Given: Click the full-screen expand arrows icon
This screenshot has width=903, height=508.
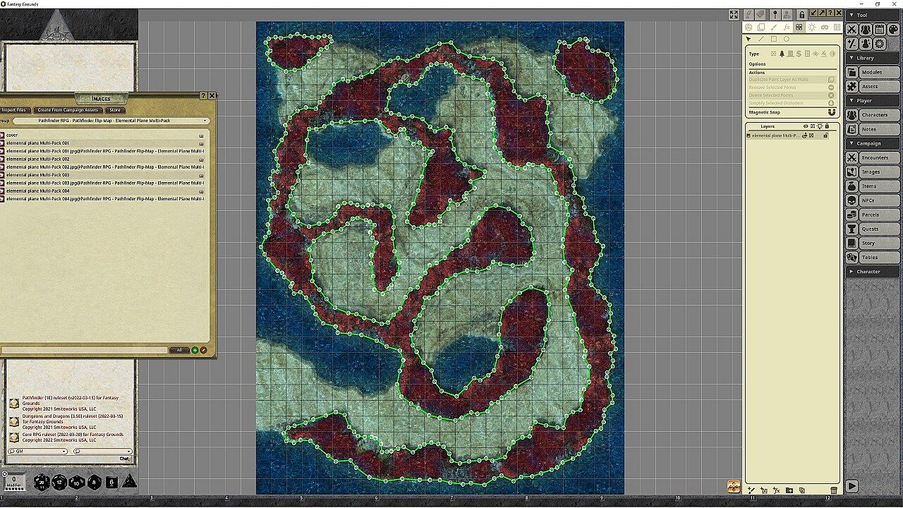Looking at the screenshot, I should click(x=734, y=14).
